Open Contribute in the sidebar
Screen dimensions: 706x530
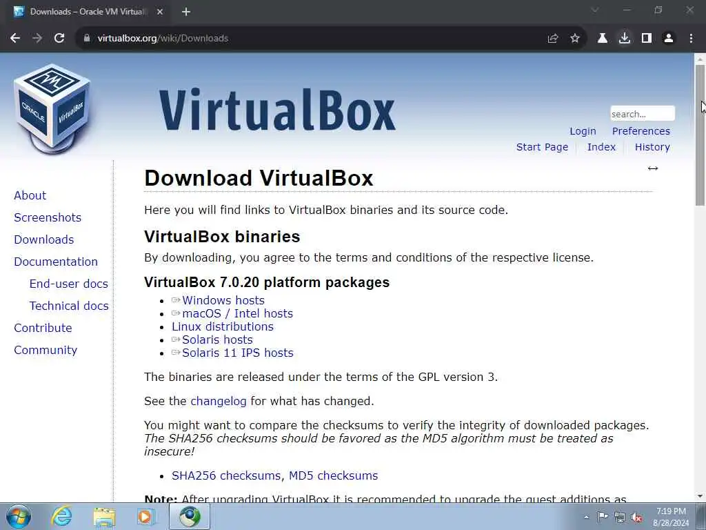pyautogui.click(x=43, y=328)
